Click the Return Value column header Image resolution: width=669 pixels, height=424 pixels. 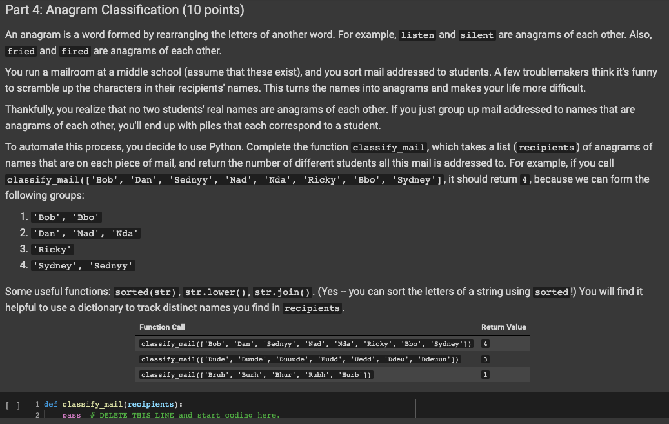tap(503, 327)
